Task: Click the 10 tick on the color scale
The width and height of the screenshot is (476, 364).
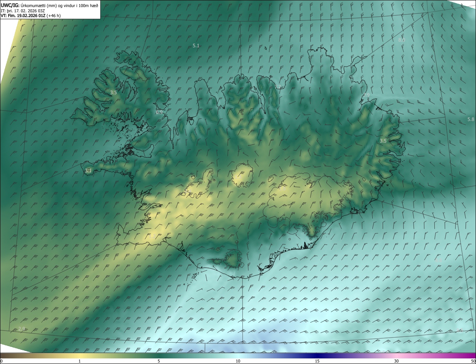Action: click(238, 361)
